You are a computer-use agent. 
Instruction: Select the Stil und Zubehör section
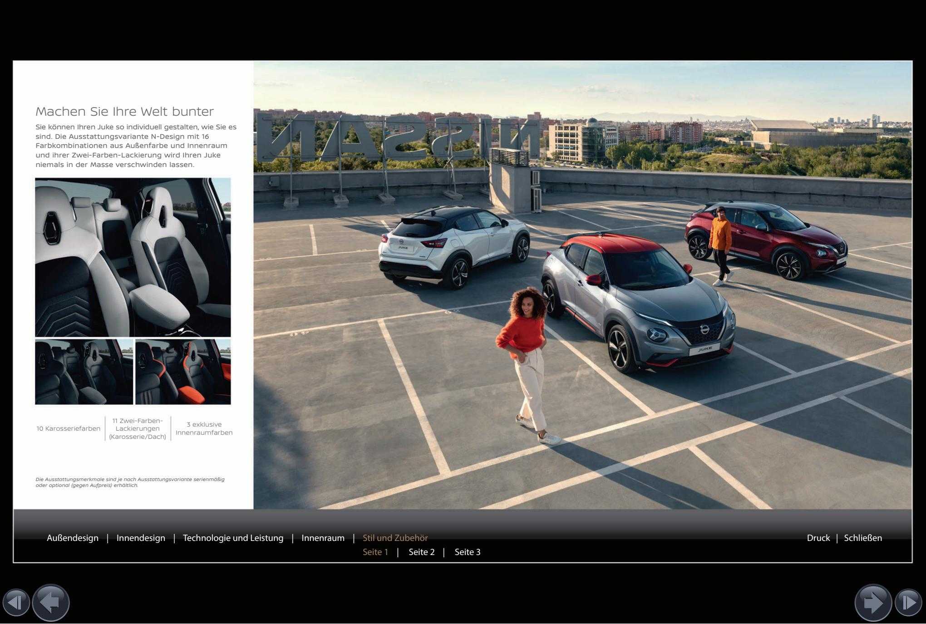[x=395, y=538]
